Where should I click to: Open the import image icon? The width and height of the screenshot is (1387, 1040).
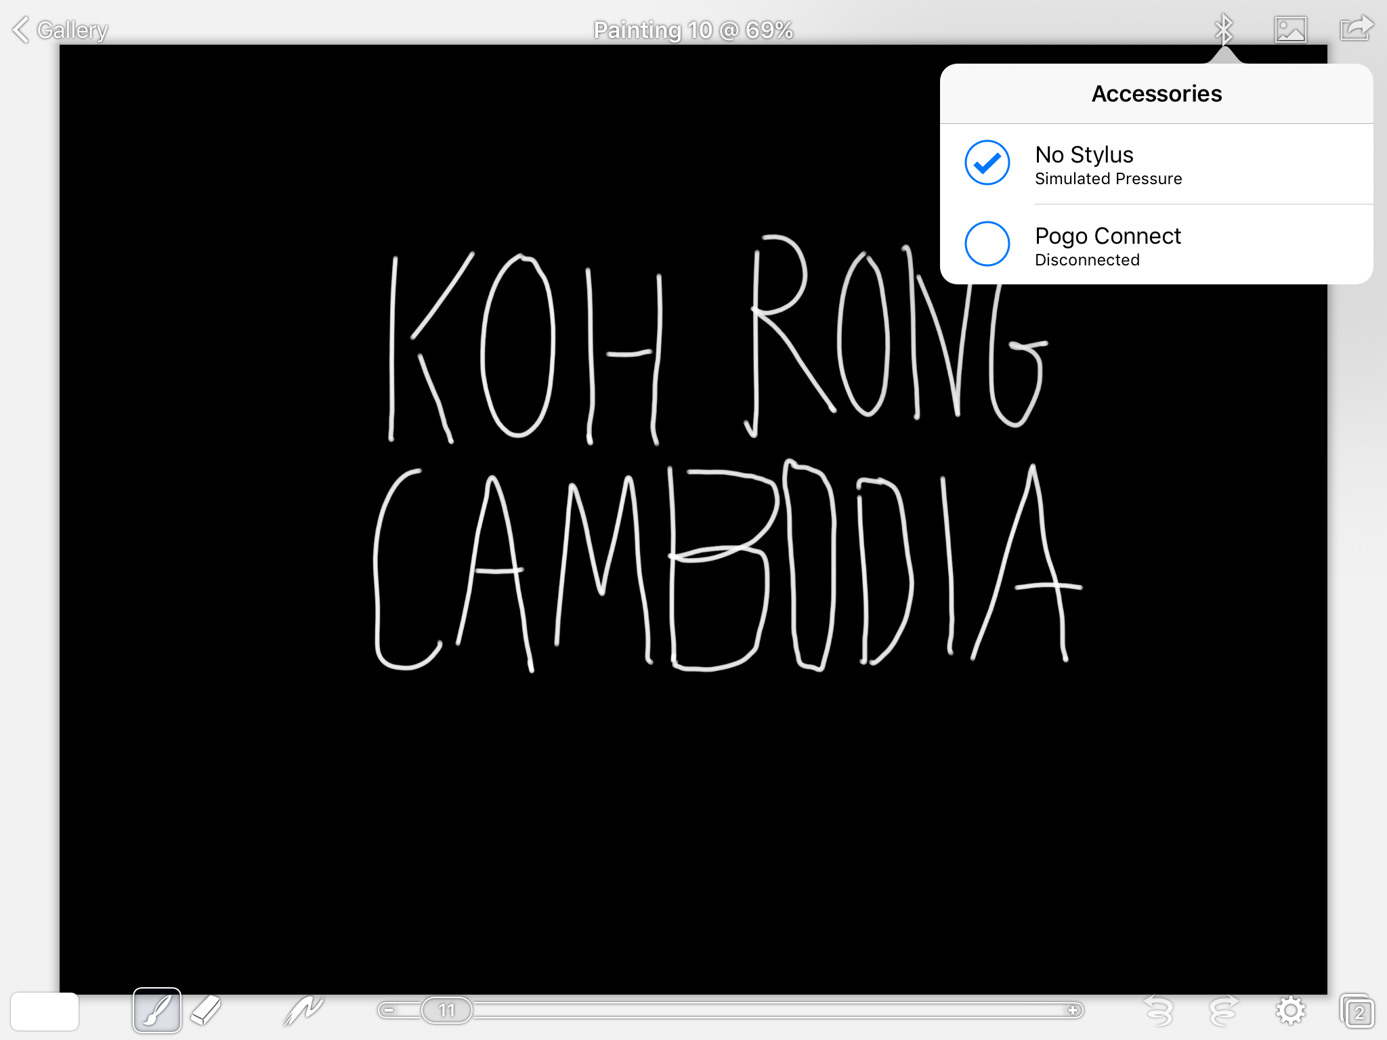[1290, 30]
